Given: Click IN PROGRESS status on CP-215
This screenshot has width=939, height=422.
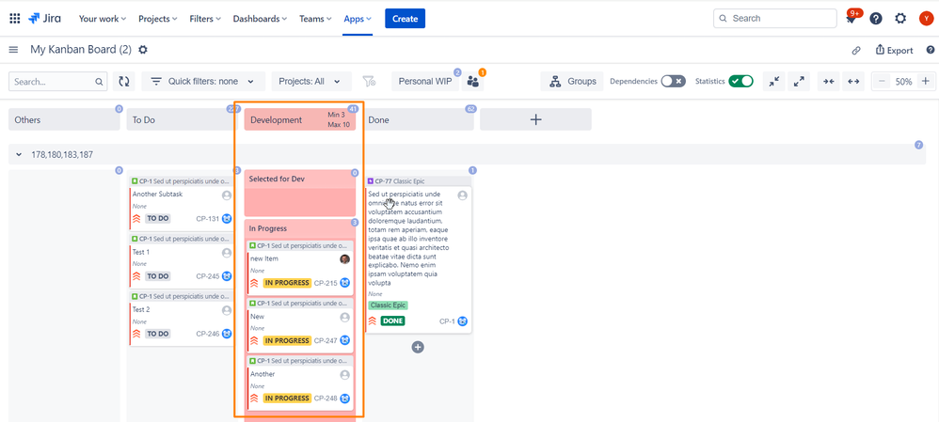Looking at the screenshot, I should click(x=287, y=283).
